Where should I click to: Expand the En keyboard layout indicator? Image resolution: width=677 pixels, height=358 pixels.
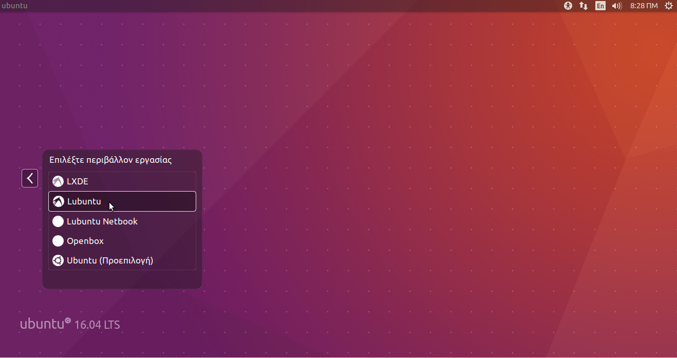tap(600, 6)
